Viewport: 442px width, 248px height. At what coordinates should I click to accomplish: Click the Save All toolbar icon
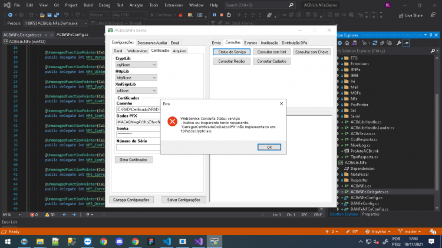pos(57,15)
